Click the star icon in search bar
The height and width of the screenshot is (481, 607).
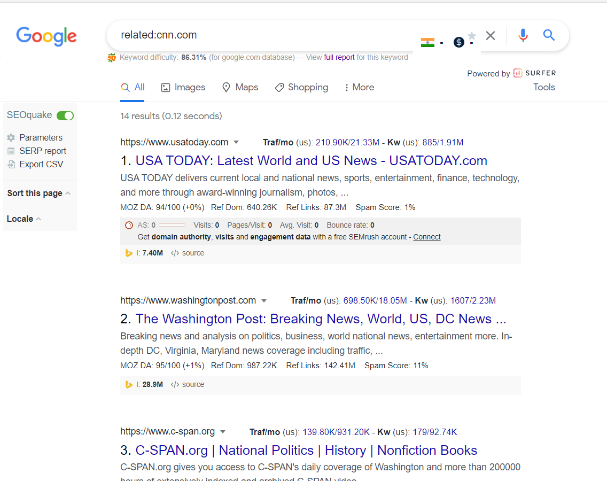471,36
